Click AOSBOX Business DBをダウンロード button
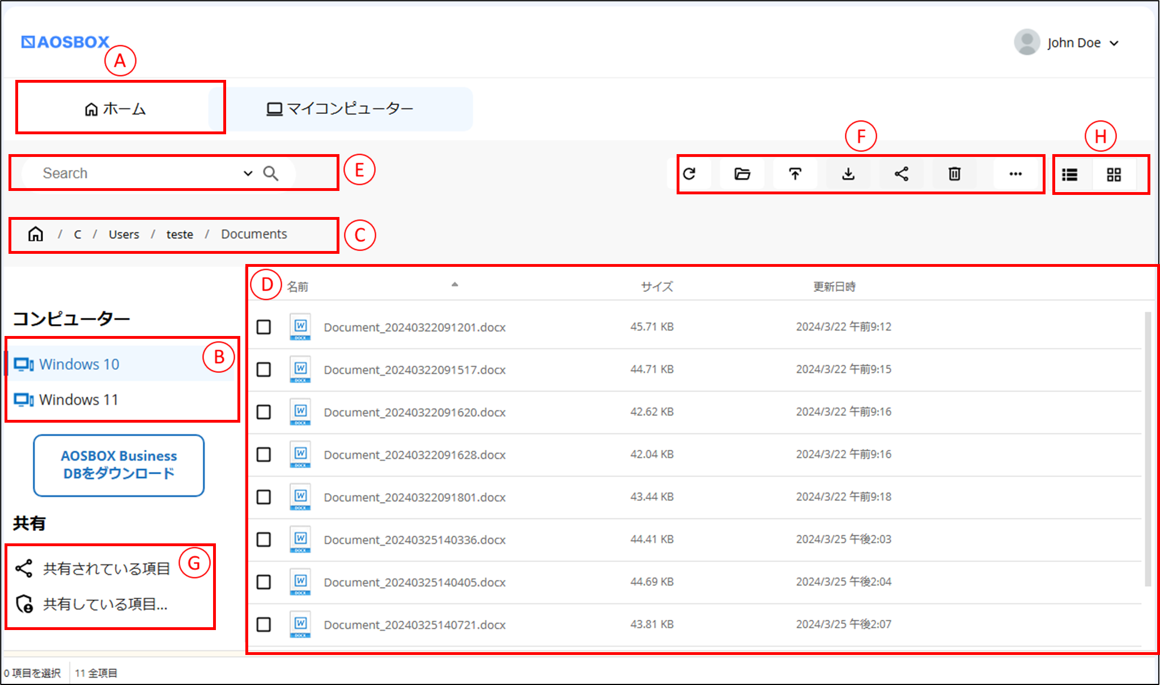 119,465
